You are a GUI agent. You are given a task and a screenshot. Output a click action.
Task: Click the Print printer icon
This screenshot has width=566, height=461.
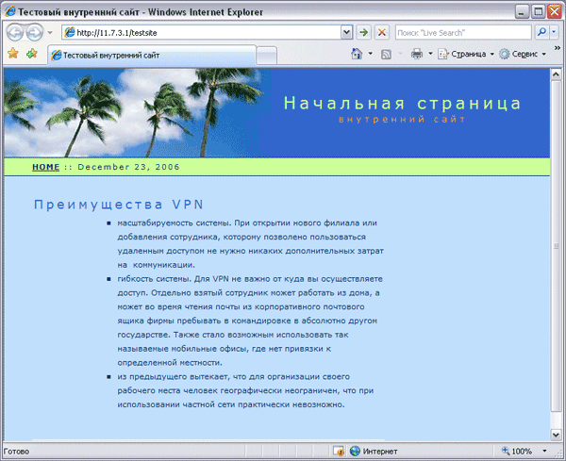pos(417,54)
